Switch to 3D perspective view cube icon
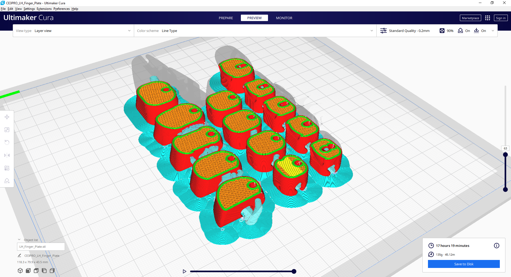The image size is (511, 277). tap(20, 271)
